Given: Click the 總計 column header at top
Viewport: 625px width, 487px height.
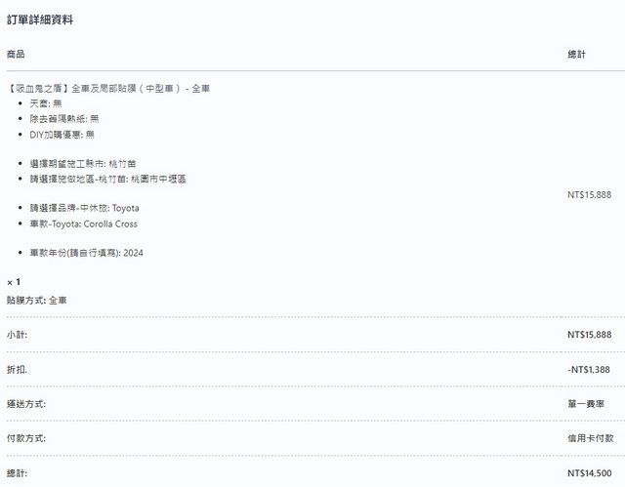Looking at the screenshot, I should (x=576, y=54).
